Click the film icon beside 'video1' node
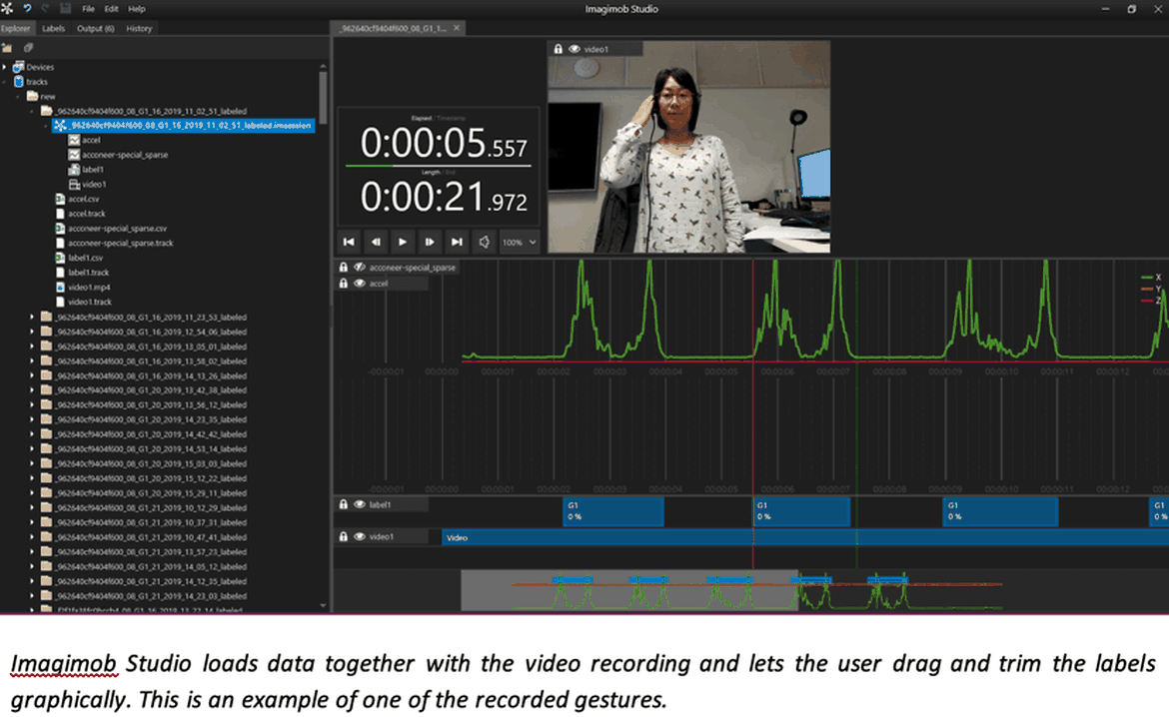The width and height of the screenshot is (1169, 717). (x=74, y=184)
